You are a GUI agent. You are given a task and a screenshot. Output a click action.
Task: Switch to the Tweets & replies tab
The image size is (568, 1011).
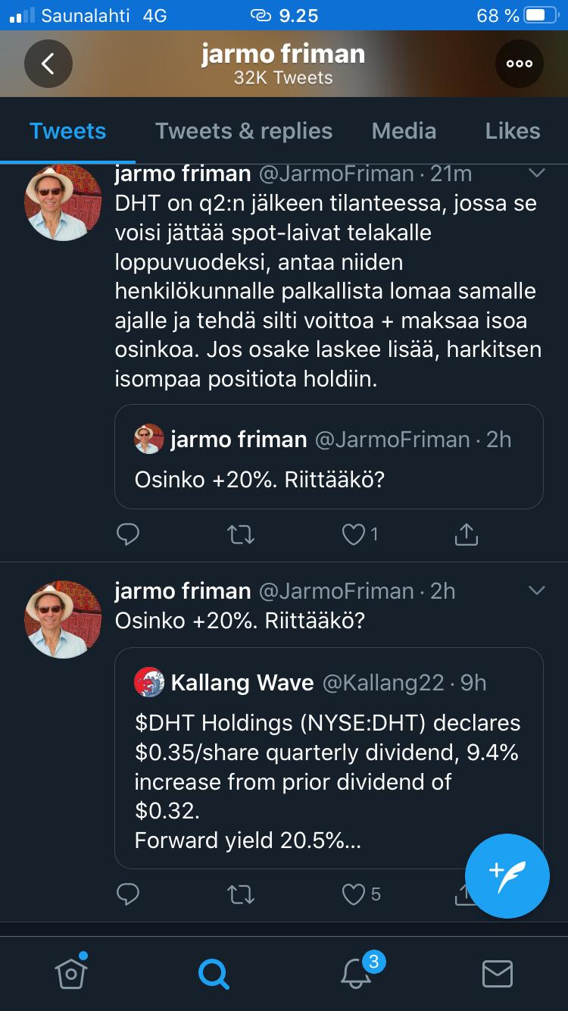244,131
